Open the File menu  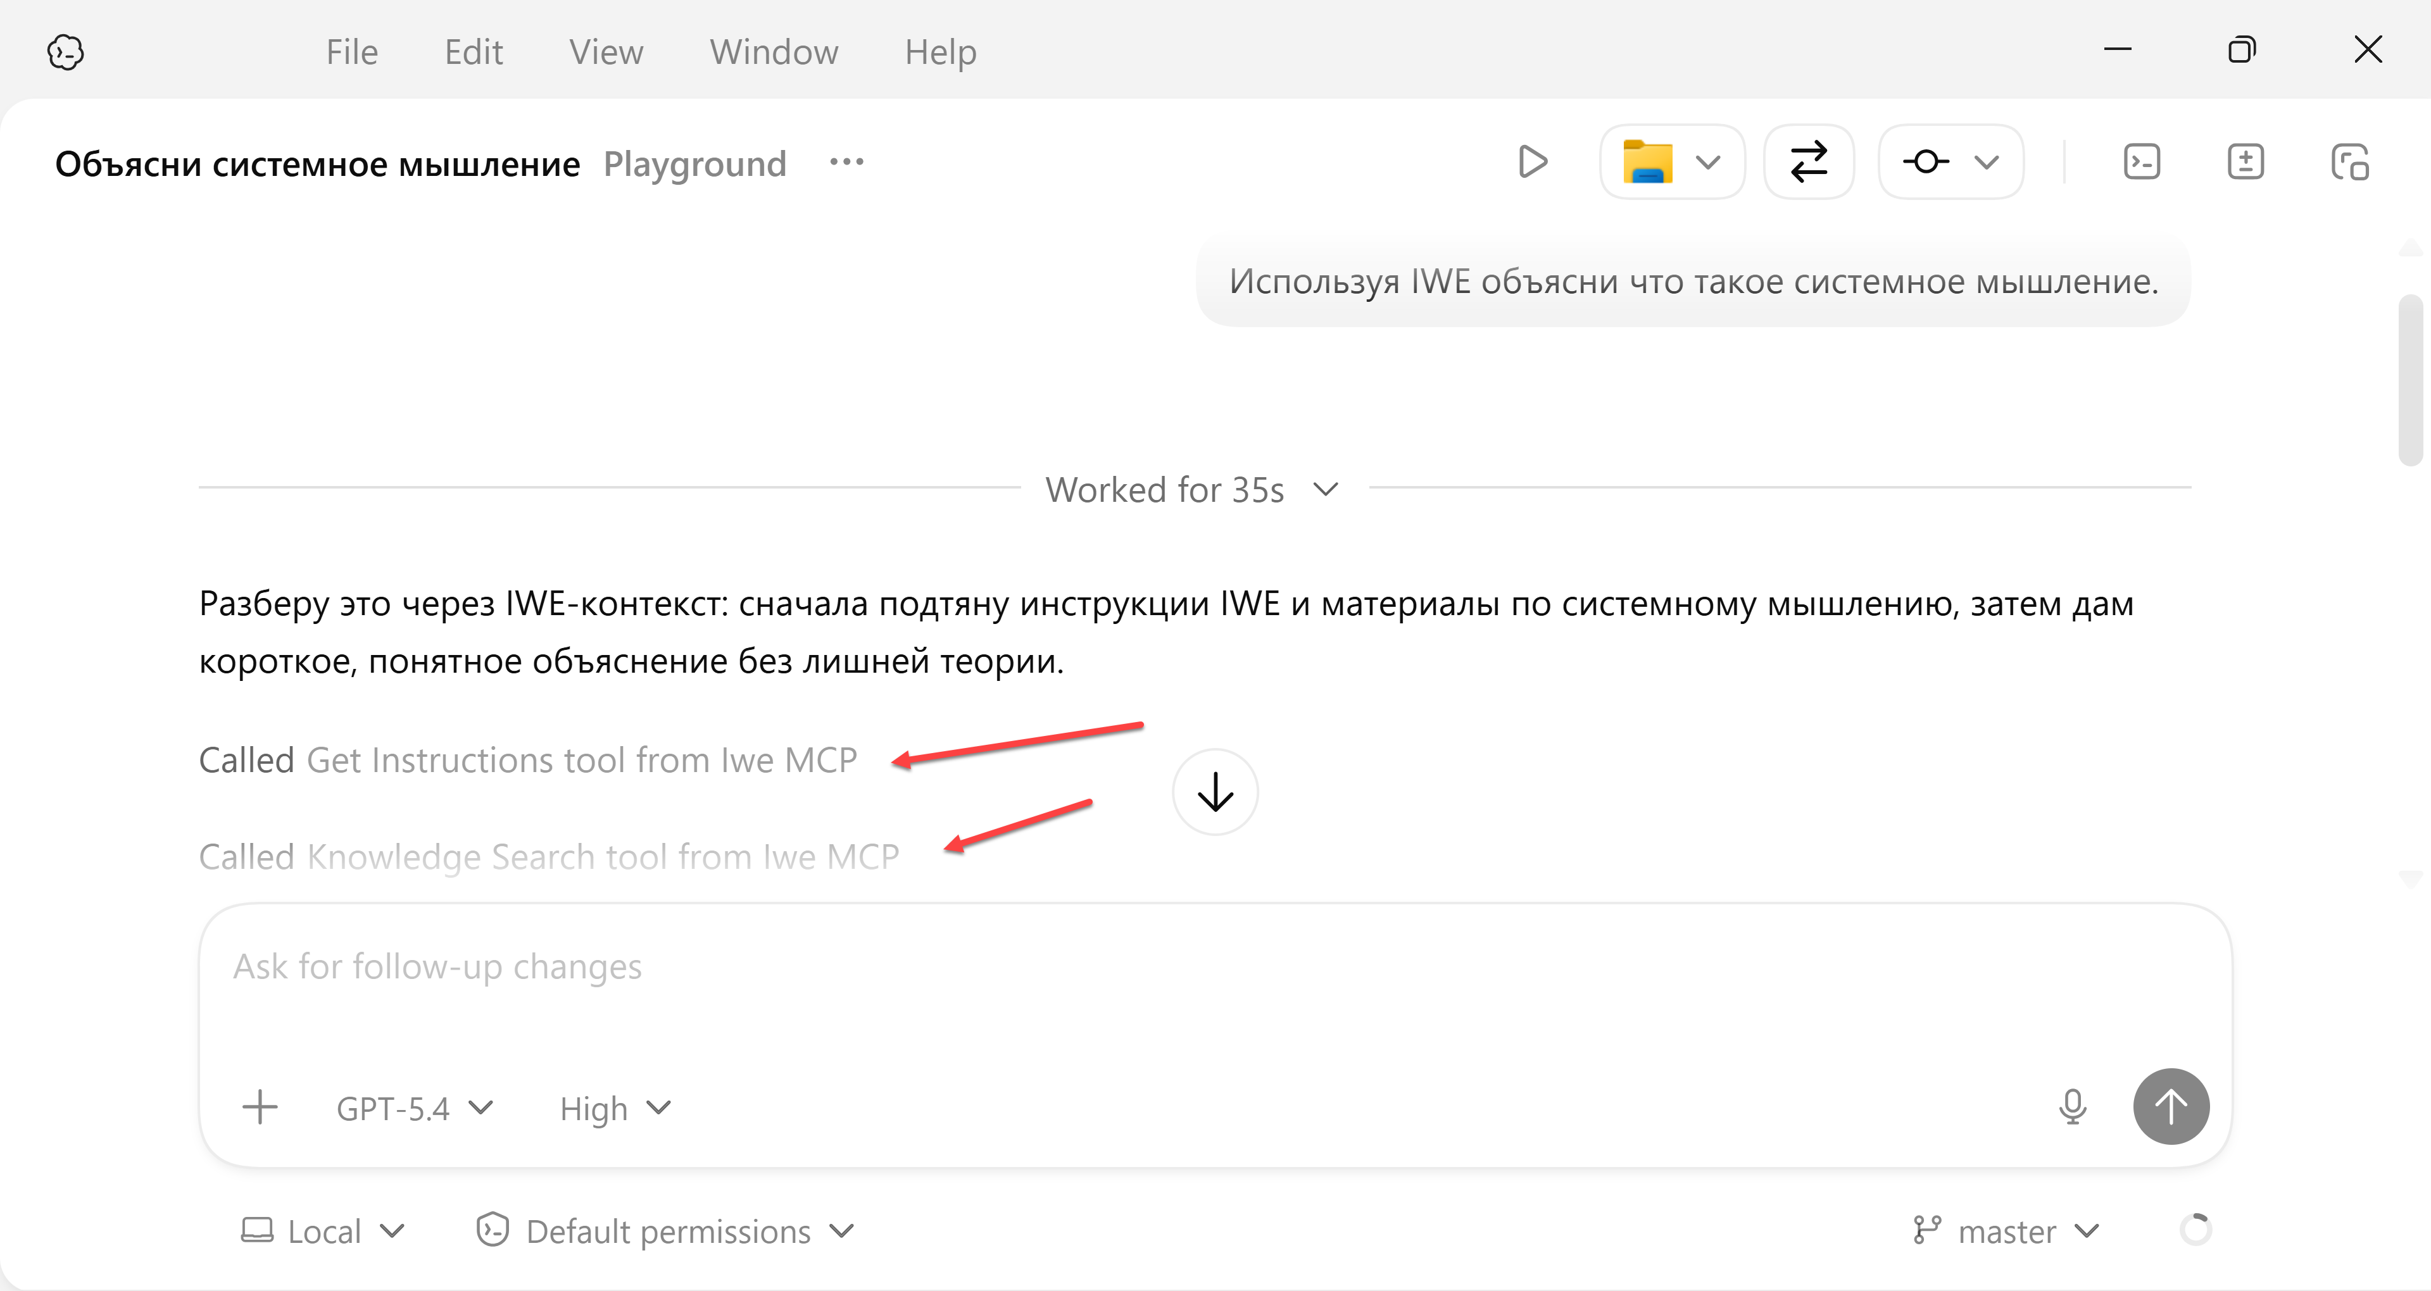pos(352,52)
